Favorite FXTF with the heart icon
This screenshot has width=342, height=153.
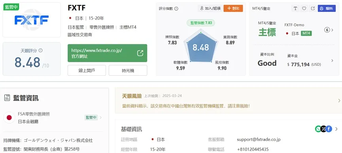click(304, 8)
